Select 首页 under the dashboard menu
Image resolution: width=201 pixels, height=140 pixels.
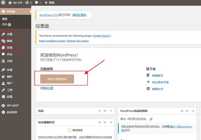click(x=5, y=19)
